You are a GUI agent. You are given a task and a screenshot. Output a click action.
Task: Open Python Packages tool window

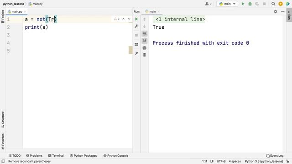[83, 156]
